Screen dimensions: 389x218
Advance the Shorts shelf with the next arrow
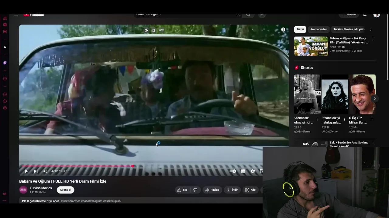click(374, 98)
